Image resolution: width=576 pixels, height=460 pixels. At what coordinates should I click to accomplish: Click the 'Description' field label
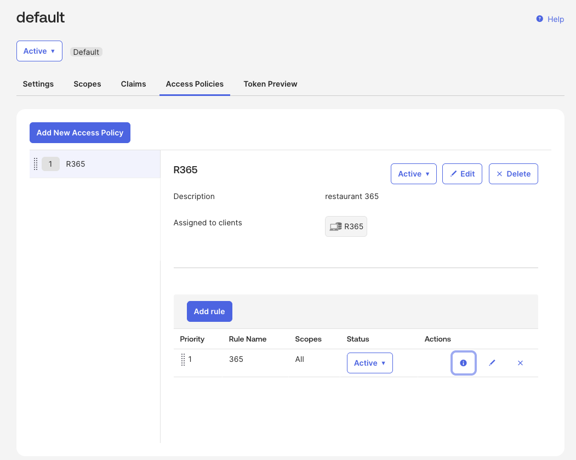[194, 197]
